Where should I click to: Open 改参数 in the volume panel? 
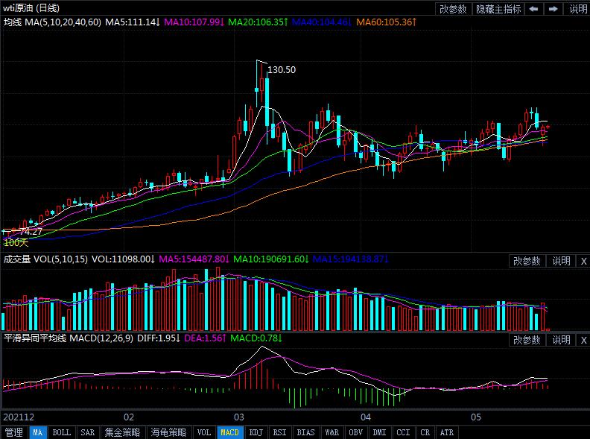[527, 261]
